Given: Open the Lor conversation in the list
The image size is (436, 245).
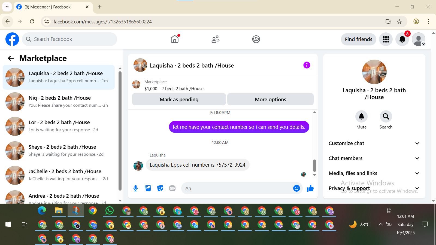Looking at the screenshot, I should pyautogui.click(x=59, y=126).
